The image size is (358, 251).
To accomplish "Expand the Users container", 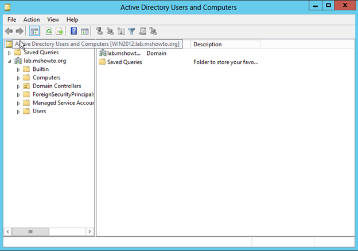I will (x=18, y=111).
